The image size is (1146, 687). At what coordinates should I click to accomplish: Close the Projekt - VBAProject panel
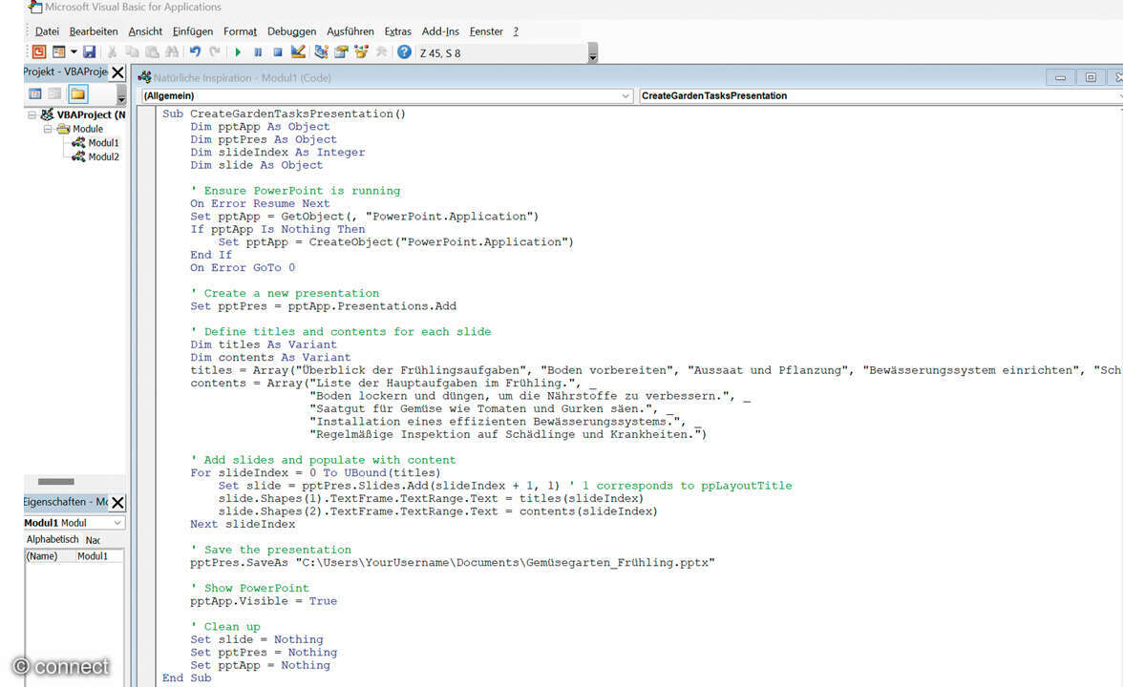[117, 73]
